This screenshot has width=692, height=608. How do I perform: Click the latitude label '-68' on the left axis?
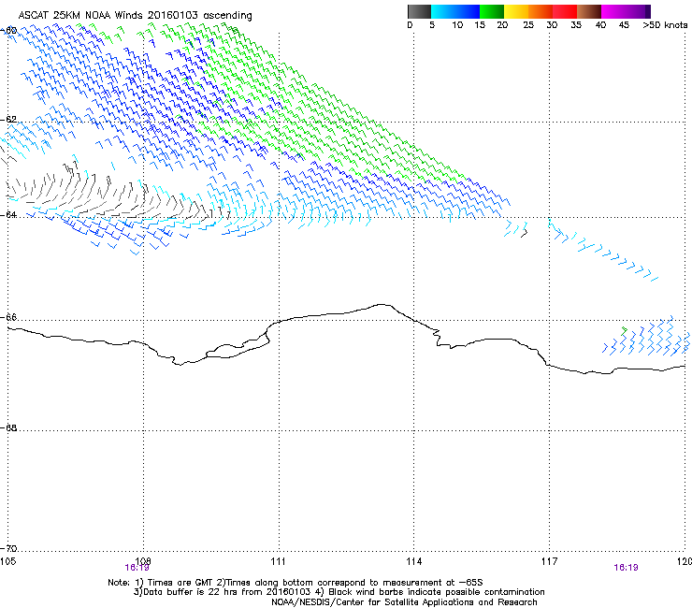(x=8, y=427)
